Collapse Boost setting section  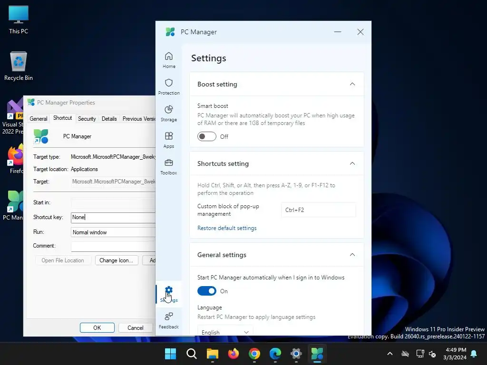352,84
